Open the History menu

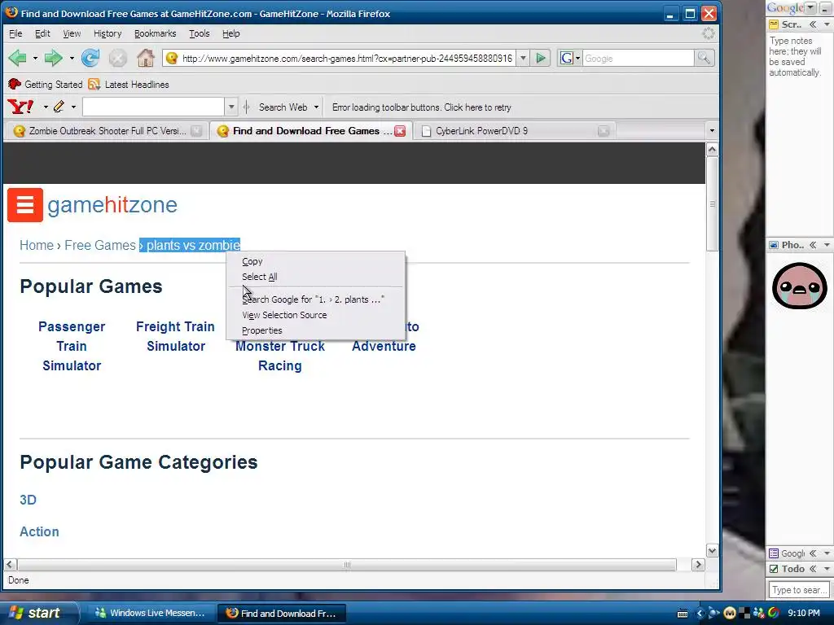click(x=108, y=33)
